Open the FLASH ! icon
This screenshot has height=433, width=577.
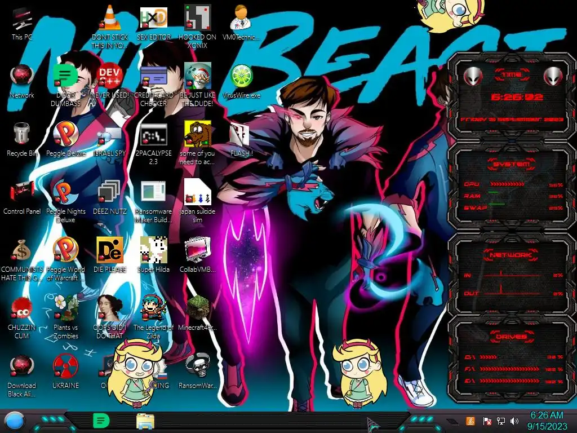pyautogui.click(x=240, y=134)
